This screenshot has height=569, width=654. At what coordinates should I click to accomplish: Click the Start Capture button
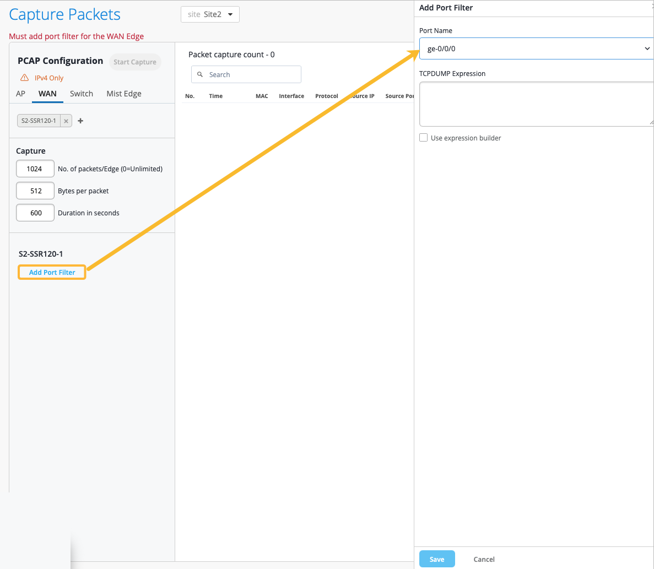click(x=135, y=62)
